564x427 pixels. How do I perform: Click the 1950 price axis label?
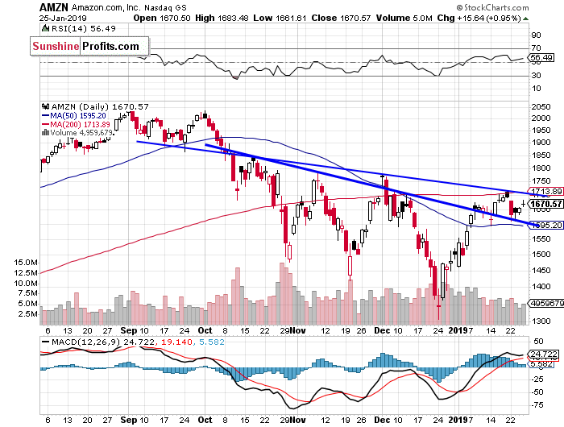(x=541, y=131)
